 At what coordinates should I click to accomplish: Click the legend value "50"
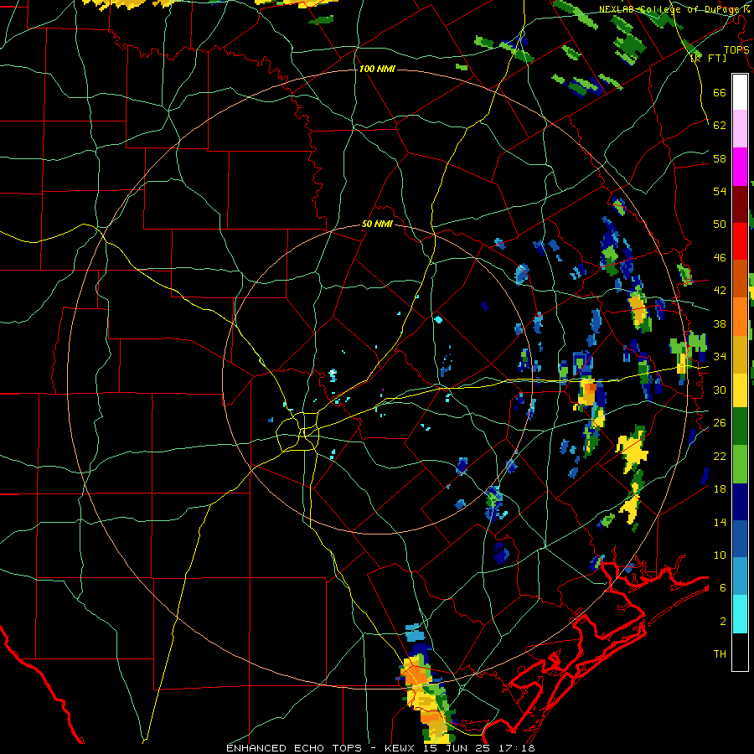pyautogui.click(x=720, y=225)
